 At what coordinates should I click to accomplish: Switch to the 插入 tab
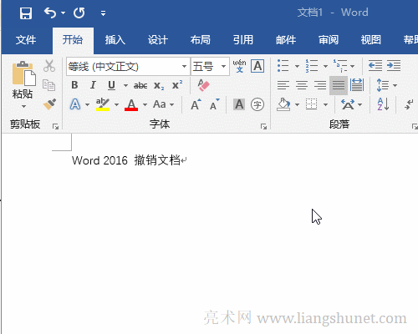point(115,40)
